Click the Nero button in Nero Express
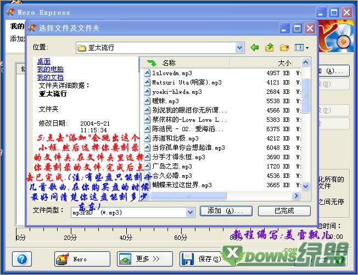The height and width of the screenshot is (275, 358). (x=82, y=259)
